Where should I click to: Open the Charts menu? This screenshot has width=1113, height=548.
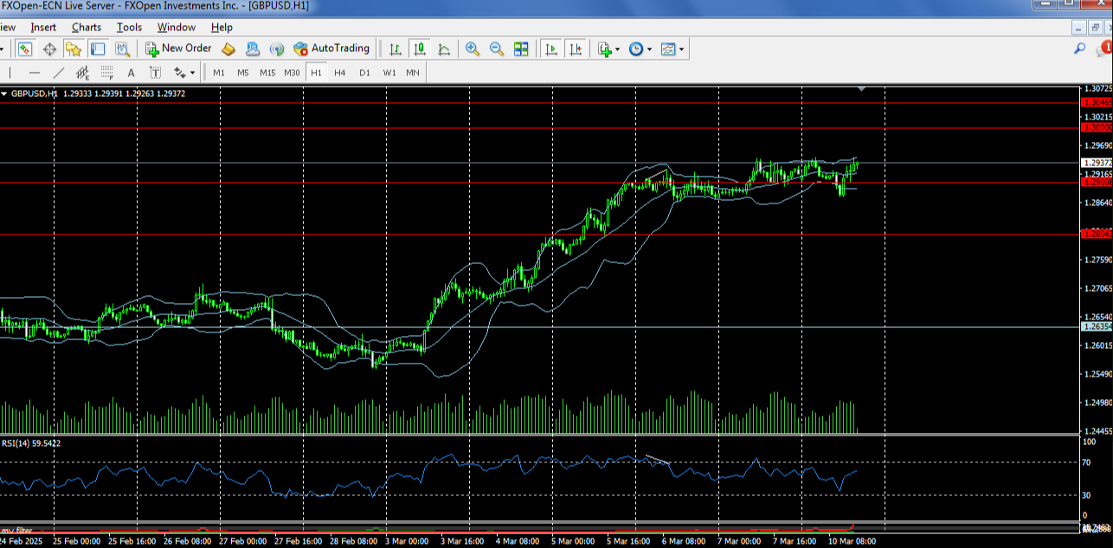87,28
